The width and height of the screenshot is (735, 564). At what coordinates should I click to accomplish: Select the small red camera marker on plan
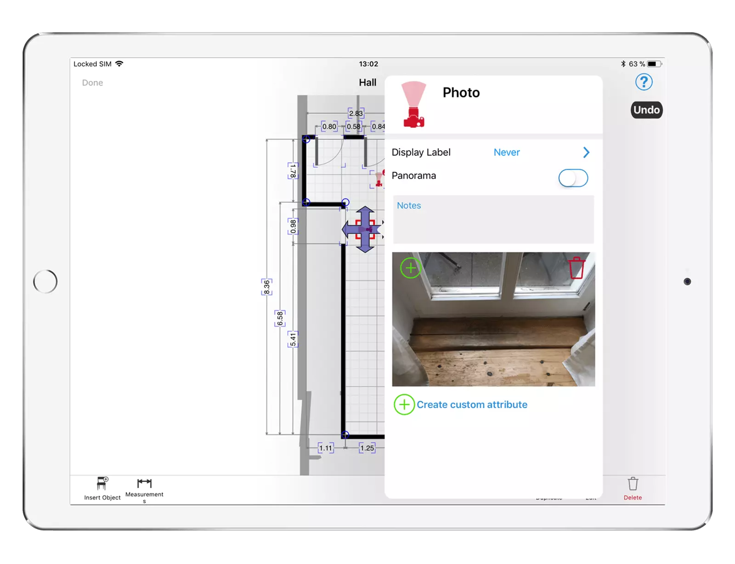[379, 178]
